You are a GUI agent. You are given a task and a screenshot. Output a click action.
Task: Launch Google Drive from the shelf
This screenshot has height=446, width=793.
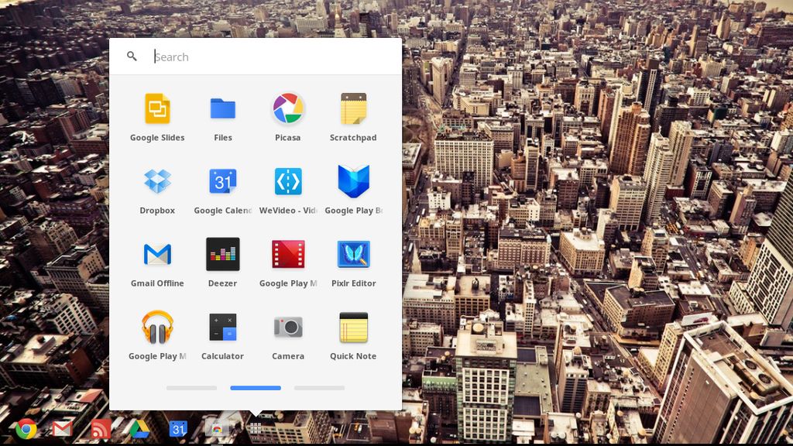point(139,428)
